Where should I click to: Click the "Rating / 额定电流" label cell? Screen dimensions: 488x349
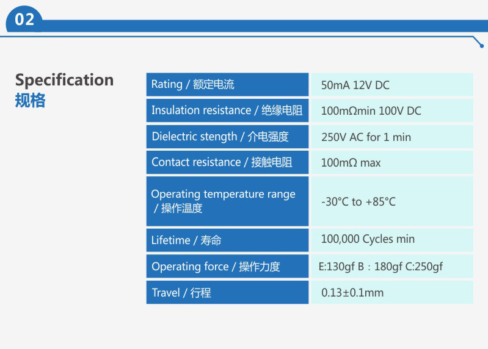pos(227,84)
